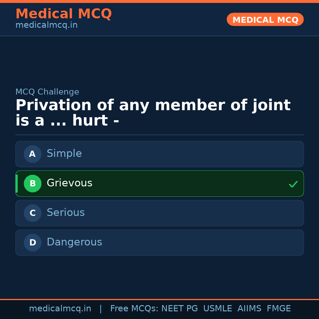Visit the medicalmcq.in footer link

pos(60,308)
